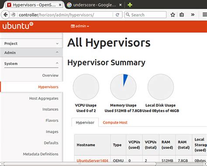Collapse the Admin sidebar section
This screenshot has width=207, height=166.
coord(31,52)
